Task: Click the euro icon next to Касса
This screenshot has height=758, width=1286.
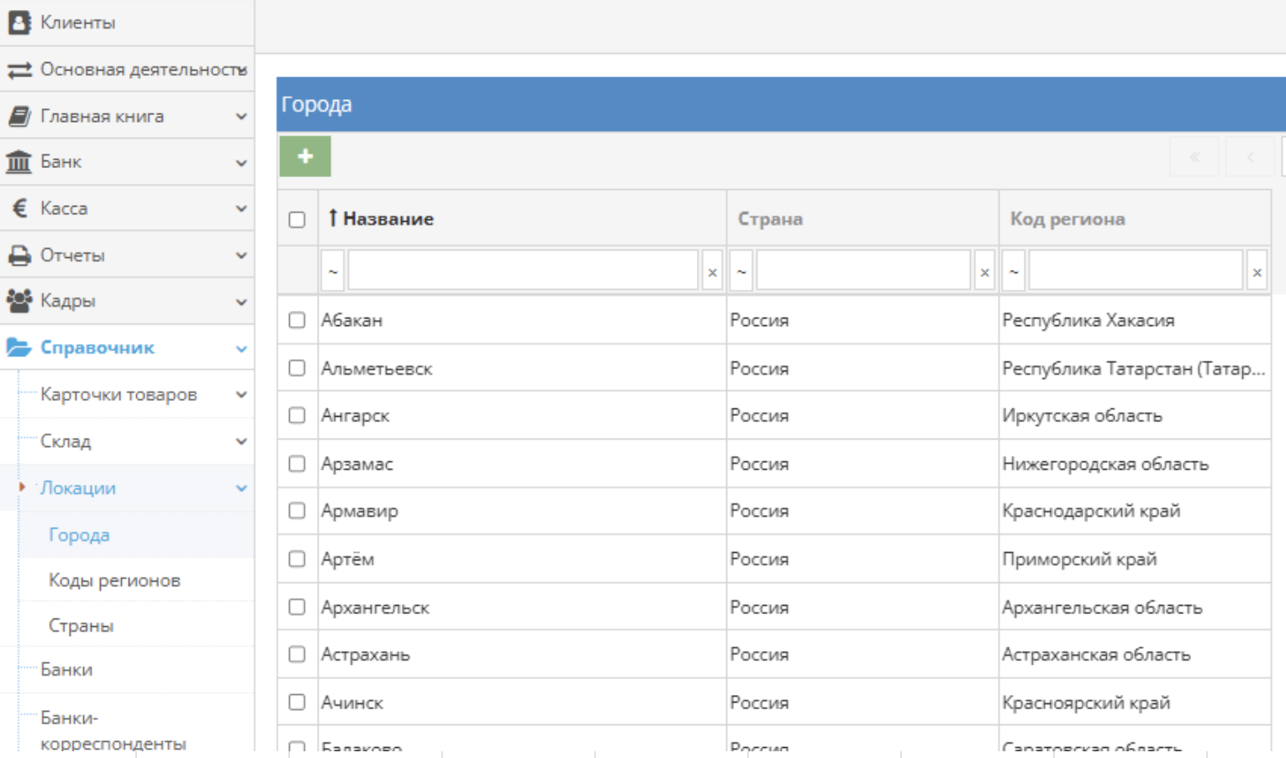Action: 19,208
